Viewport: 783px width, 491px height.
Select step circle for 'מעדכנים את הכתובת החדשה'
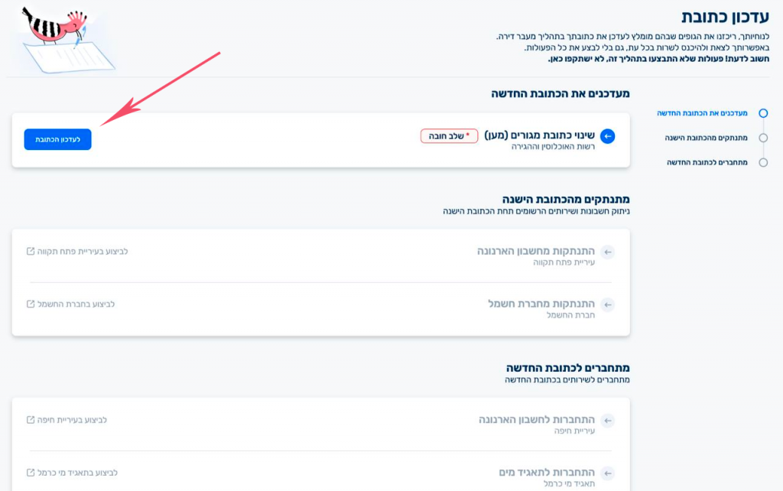pos(762,113)
